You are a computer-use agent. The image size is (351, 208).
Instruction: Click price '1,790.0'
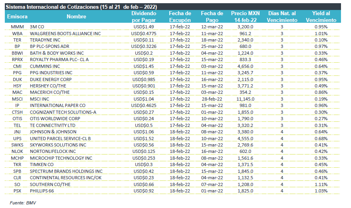pyautogui.click(x=245, y=119)
